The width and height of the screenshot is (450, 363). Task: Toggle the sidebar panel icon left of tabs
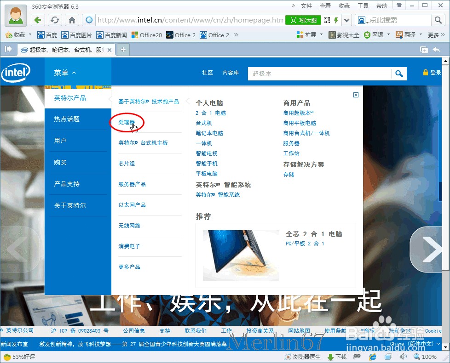click(8, 49)
